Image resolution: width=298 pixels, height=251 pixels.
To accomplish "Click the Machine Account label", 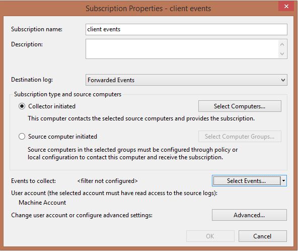I will pos(42,203).
